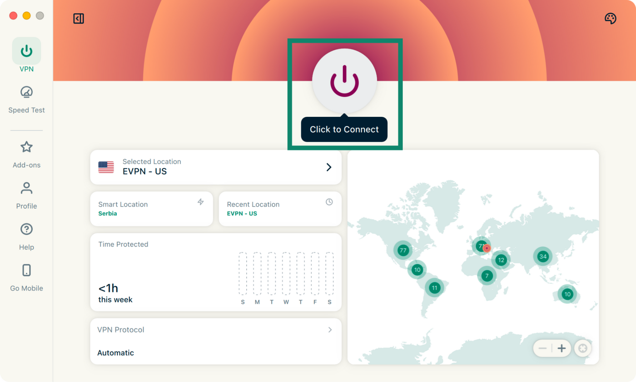Click the 77 server cluster in North America
Viewport: 636px width, 382px height.
click(x=403, y=250)
